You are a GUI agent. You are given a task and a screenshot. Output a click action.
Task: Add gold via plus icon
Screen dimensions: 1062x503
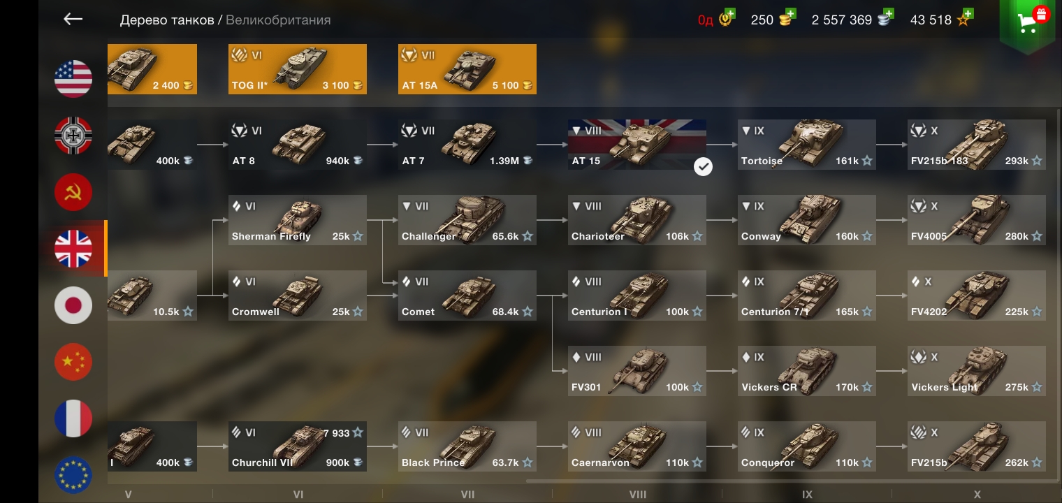pos(790,13)
